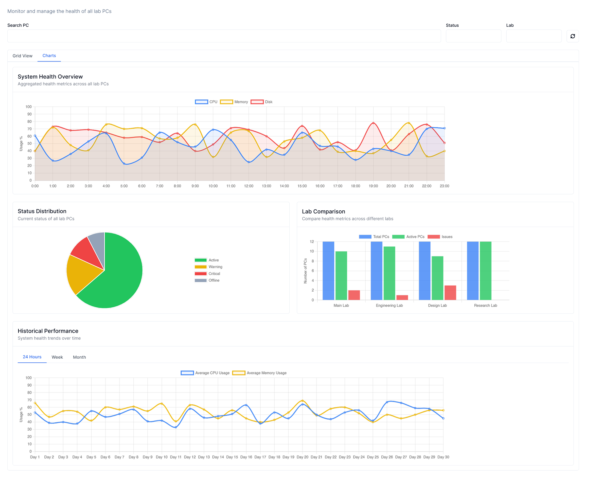The height and width of the screenshot is (478, 591).
Task: Toggle CPU series in System Health legend
Action: [x=206, y=102]
